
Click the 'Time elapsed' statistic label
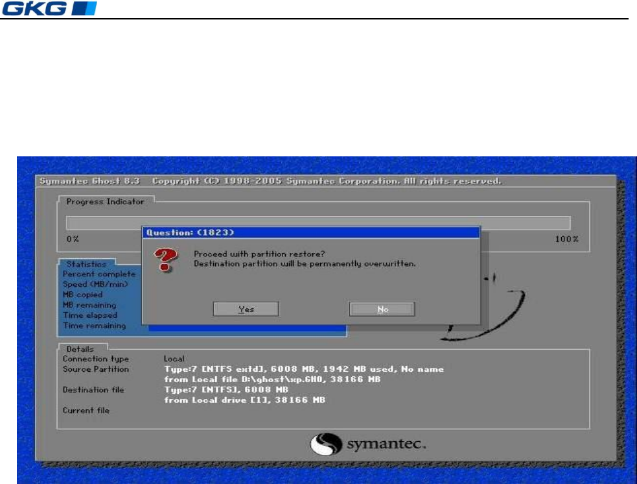coord(90,315)
